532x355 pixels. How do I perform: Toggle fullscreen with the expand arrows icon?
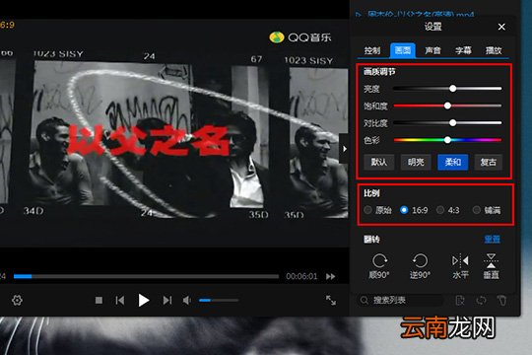click(x=331, y=300)
